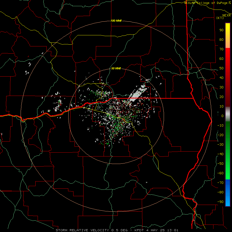Click the 0 value on the velocity scale
Viewport: 232px width, 232px height.
coord(222,116)
